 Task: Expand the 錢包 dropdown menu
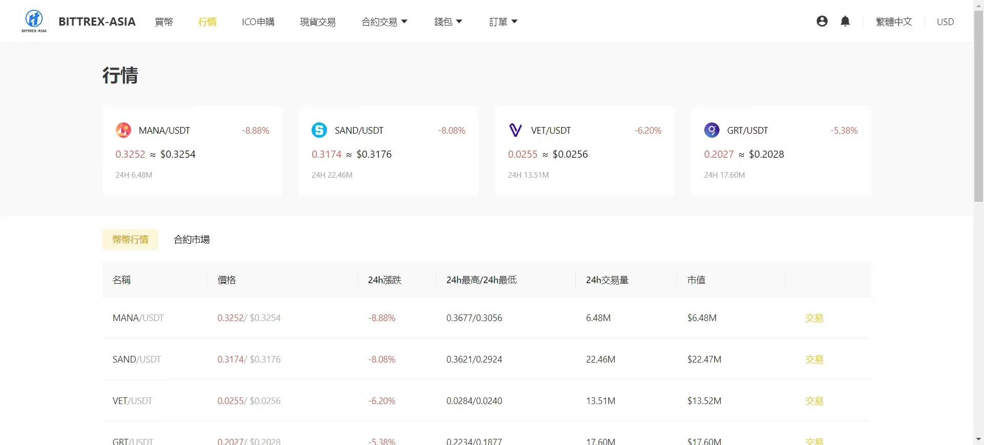point(448,22)
